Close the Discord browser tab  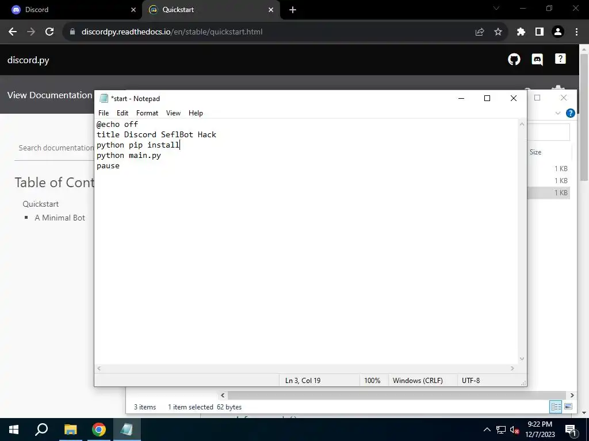(x=133, y=10)
